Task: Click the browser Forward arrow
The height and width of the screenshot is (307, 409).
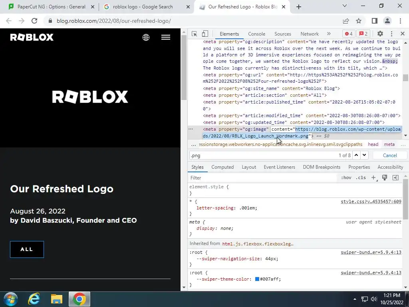Action: [22, 21]
